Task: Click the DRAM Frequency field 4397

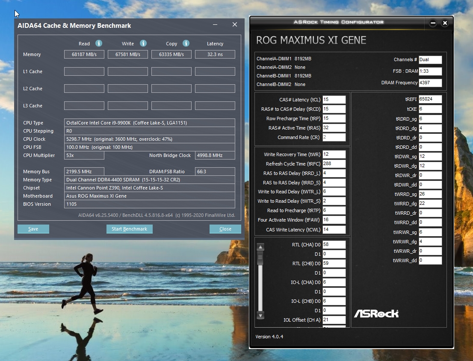Action: (x=430, y=83)
